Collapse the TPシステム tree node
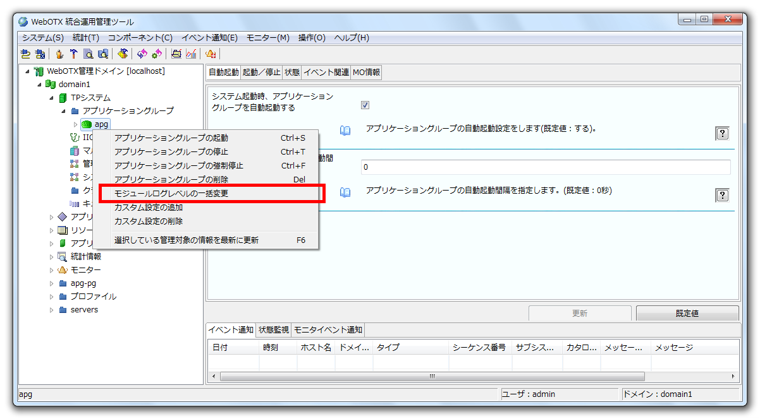 pos(52,98)
